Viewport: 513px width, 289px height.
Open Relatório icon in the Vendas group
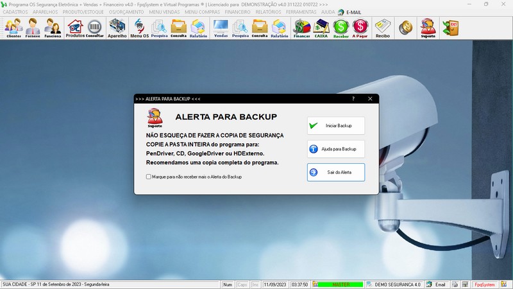(x=280, y=28)
